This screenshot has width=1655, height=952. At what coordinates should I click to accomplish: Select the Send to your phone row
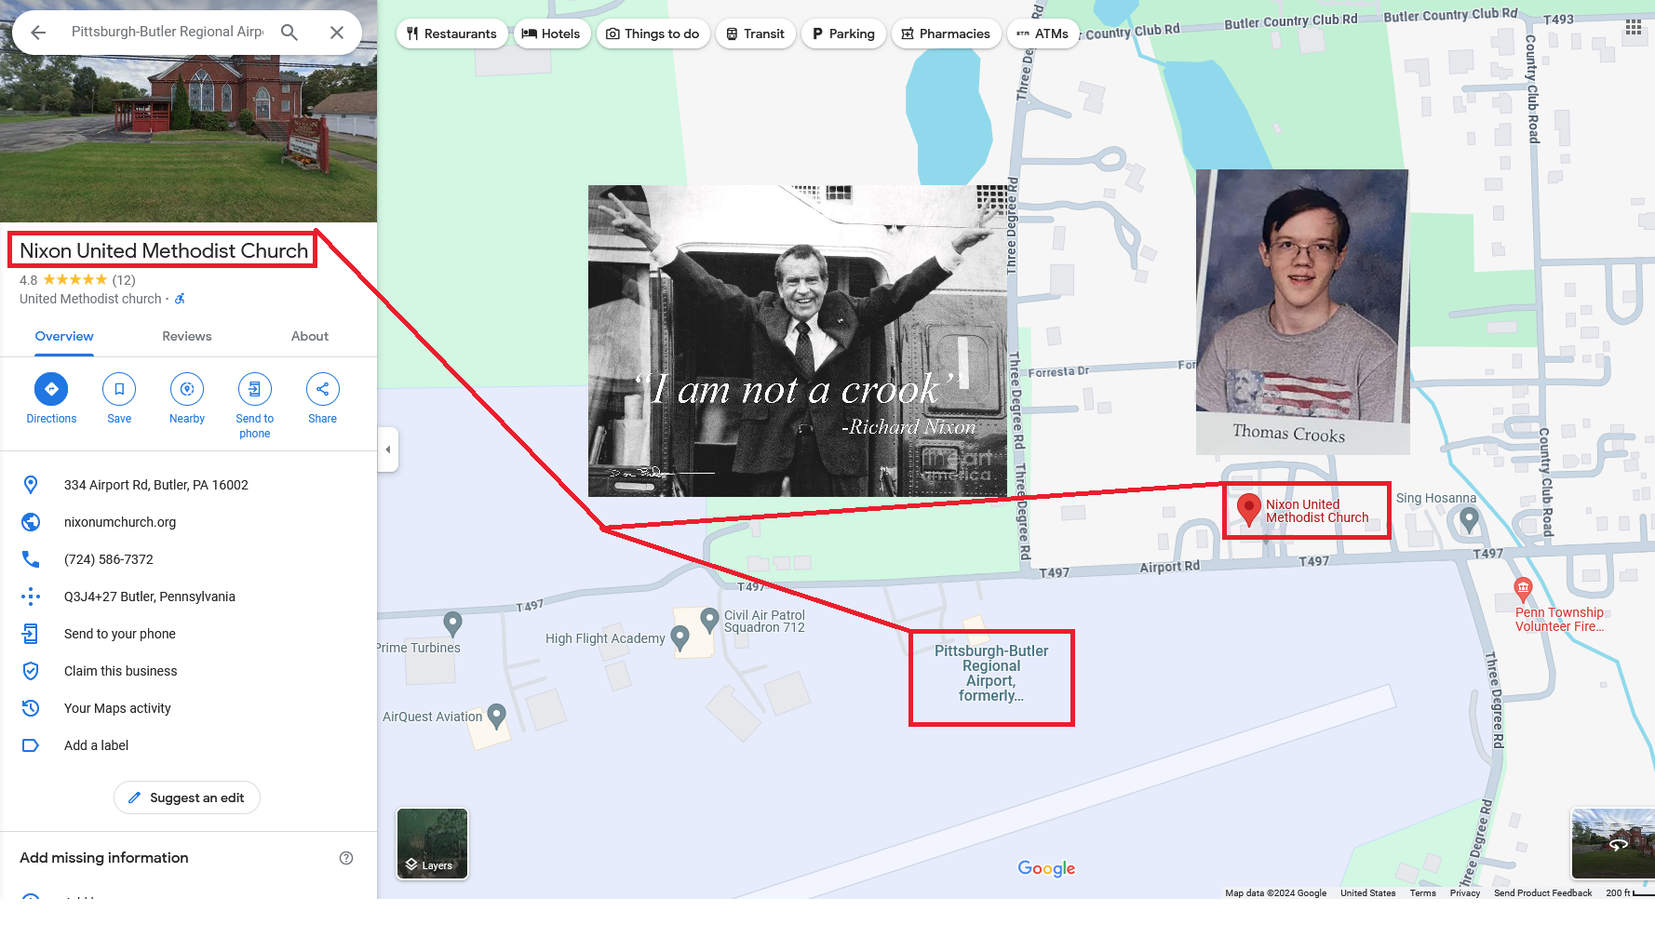[x=188, y=634]
